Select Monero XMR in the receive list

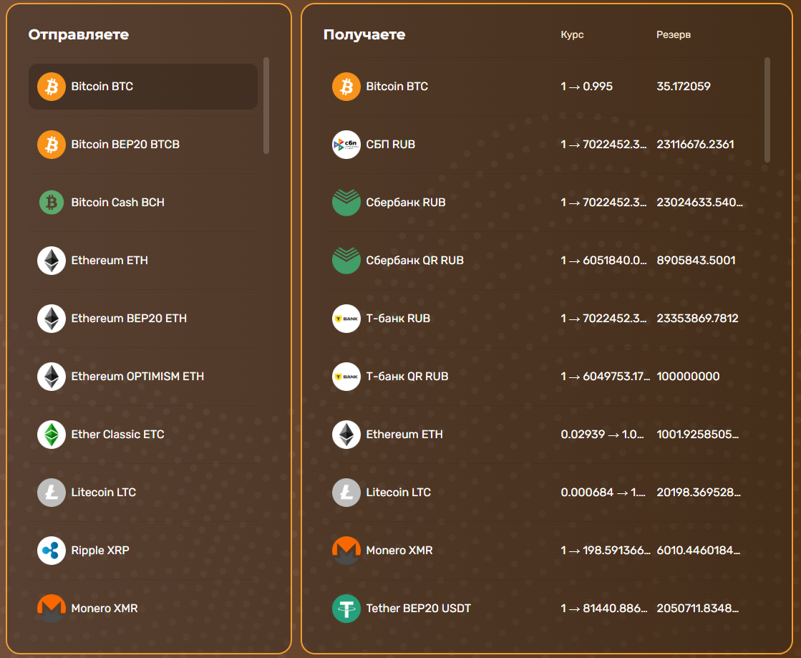coord(540,550)
